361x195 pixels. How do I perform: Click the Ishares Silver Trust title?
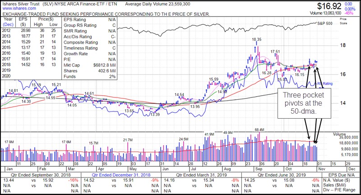(21, 4)
